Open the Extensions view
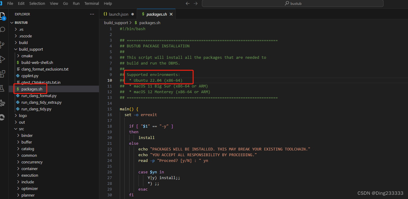Image resolution: width=408 pixels, height=199 pixels. [x=2, y=74]
